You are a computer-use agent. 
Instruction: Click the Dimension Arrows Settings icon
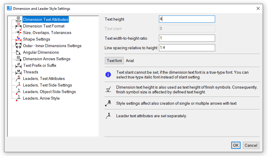click(19, 59)
